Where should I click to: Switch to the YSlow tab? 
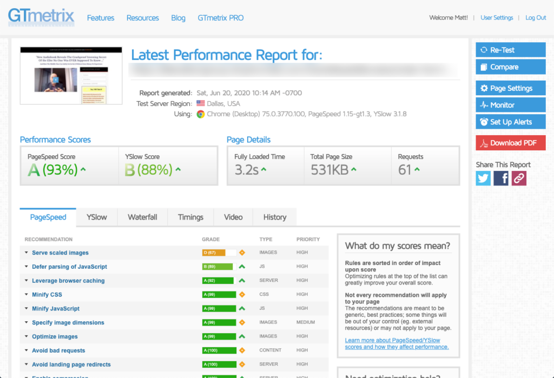pos(97,217)
